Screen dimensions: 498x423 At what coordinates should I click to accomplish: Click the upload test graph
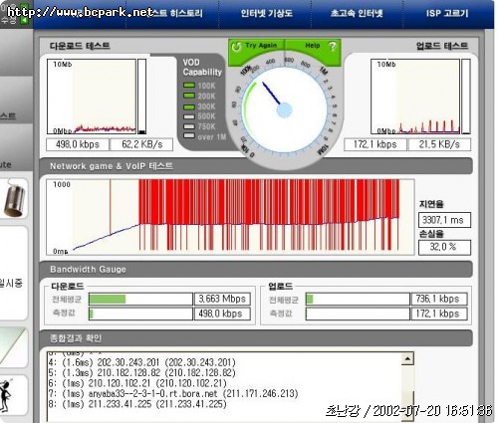[x=415, y=97]
